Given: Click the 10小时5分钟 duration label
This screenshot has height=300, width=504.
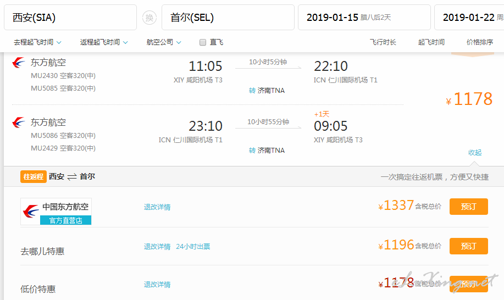Looking at the screenshot, I should (x=268, y=62).
